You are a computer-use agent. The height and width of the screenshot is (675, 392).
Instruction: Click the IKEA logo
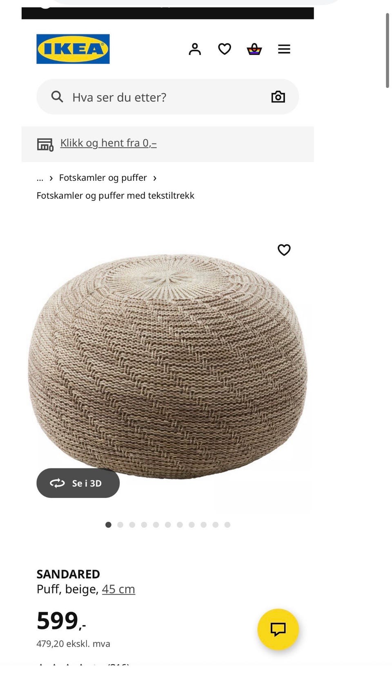73,49
